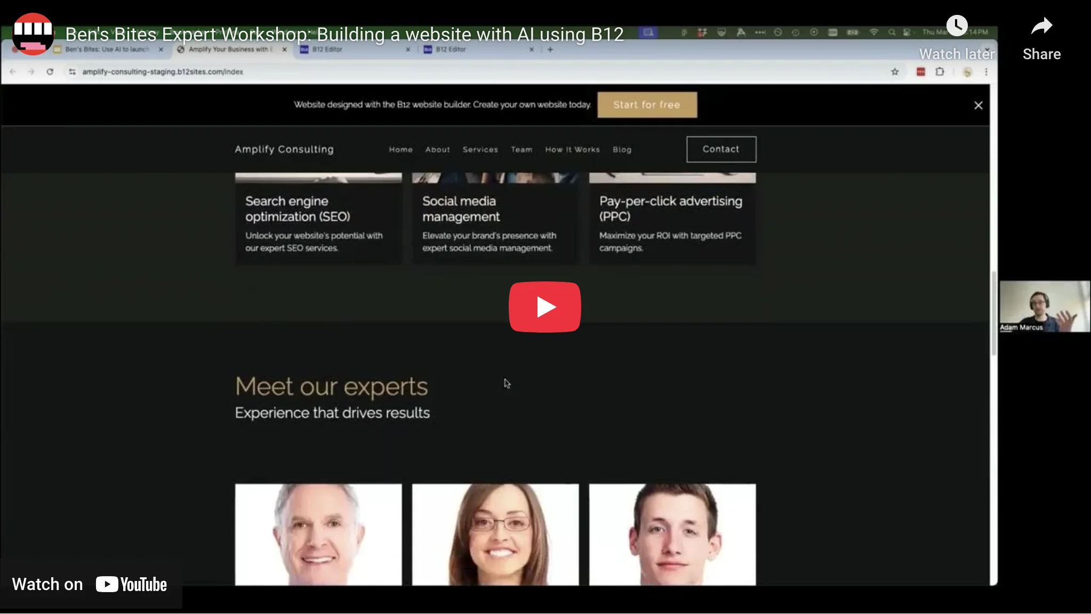Go to the Blog nav link
This screenshot has width=1091, height=614.
click(x=622, y=150)
